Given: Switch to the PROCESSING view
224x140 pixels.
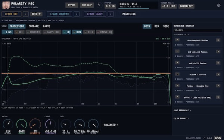Looking at the screenshot, I should point(17,26).
